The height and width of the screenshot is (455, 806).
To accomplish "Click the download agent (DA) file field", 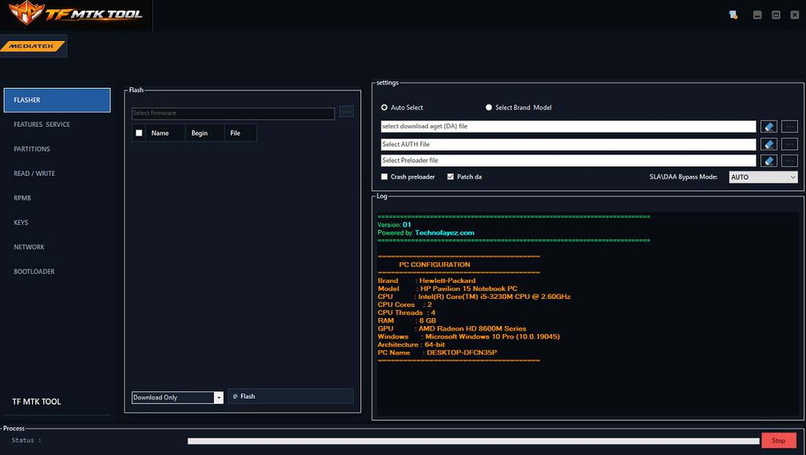I will pos(568,127).
